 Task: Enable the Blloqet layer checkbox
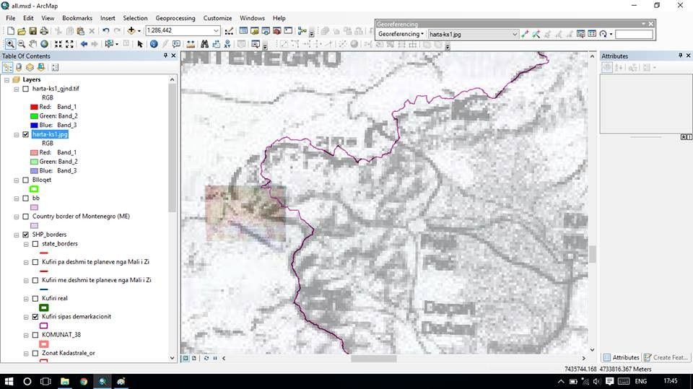(x=26, y=180)
